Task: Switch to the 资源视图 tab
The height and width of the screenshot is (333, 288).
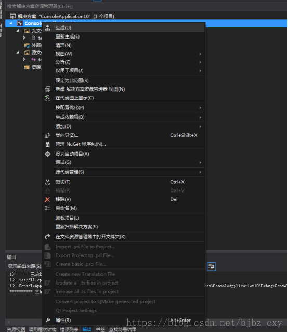Action: (16, 329)
